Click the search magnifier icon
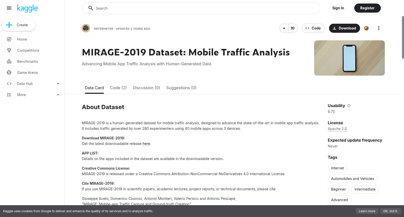The width and height of the screenshot is (404, 217). pos(91,8)
